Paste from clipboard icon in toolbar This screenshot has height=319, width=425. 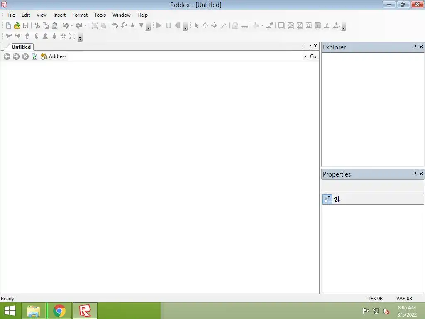click(54, 25)
